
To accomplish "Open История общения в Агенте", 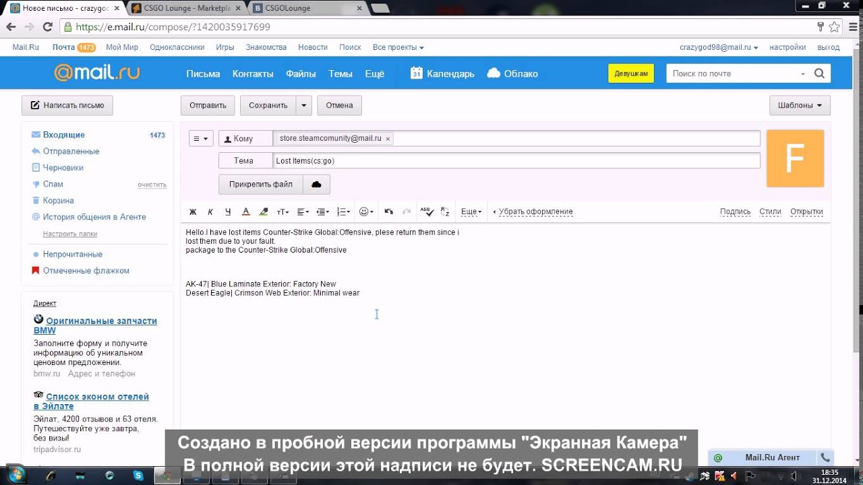I will [x=94, y=217].
